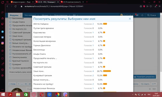Open Instagram in the Opera sidebar
This screenshot has height=97, width=162.
coord(3,43)
